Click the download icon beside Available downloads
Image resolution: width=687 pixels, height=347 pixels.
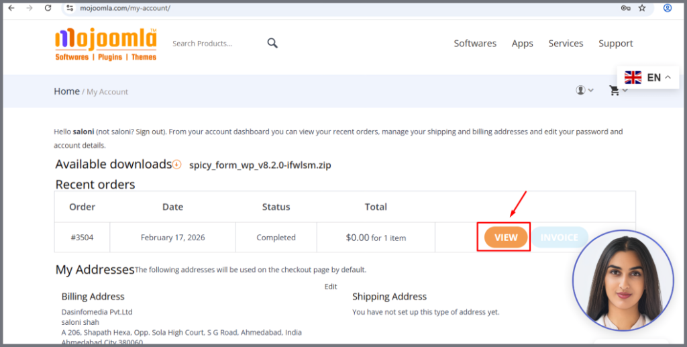click(x=176, y=164)
